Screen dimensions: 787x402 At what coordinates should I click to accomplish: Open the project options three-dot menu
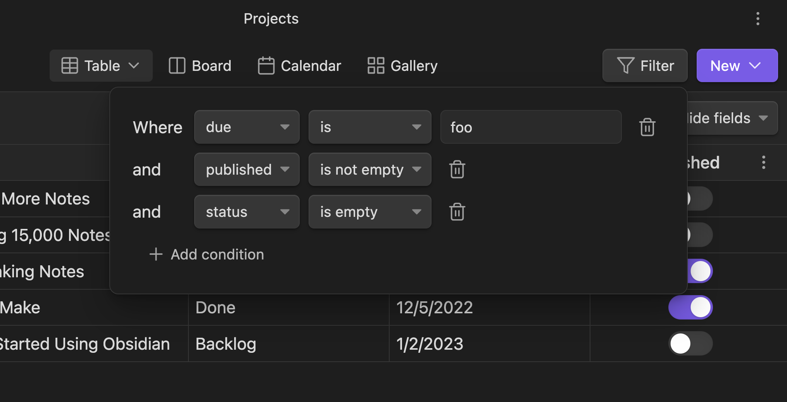[x=758, y=18]
